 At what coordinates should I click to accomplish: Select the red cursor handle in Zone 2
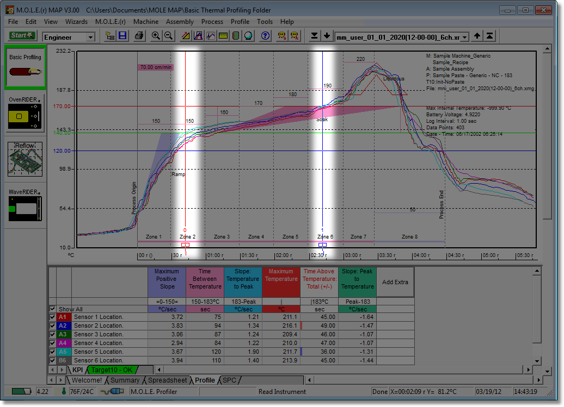(185, 245)
